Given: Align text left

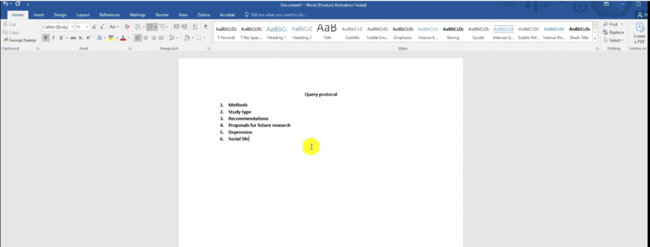Looking at the screenshot, I should click(x=138, y=37).
